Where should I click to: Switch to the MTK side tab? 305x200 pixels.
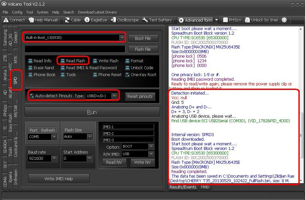[16, 60]
